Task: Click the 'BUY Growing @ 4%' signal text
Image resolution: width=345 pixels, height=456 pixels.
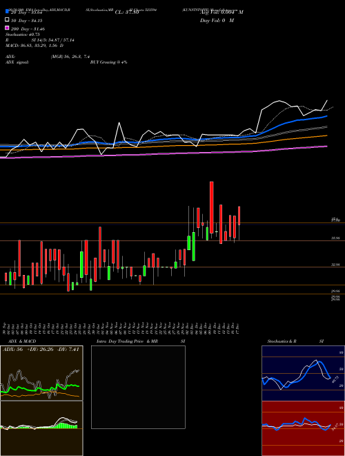Action: click(108, 62)
